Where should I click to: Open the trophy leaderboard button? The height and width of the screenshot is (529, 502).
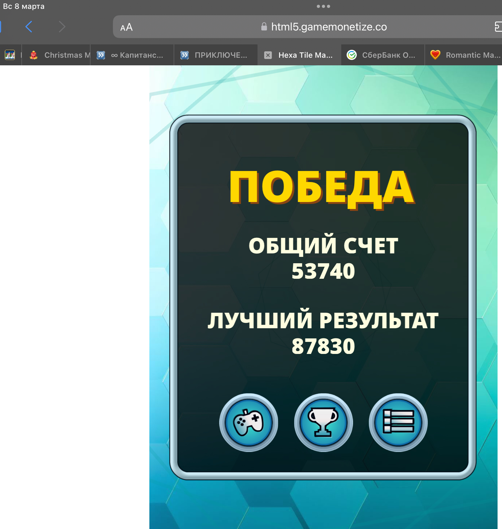pos(323,422)
